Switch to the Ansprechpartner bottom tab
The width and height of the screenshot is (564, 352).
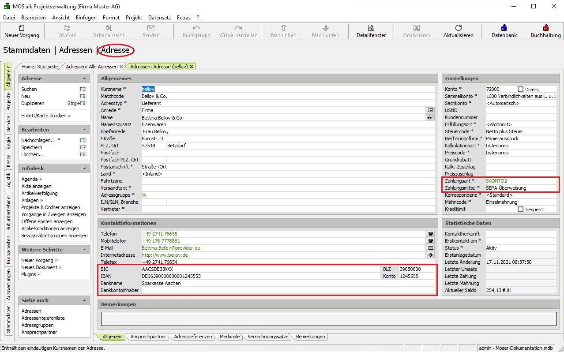click(148, 337)
